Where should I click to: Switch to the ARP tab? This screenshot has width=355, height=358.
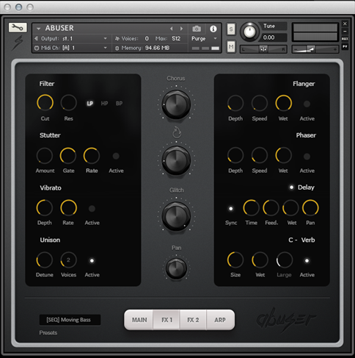pos(220,320)
